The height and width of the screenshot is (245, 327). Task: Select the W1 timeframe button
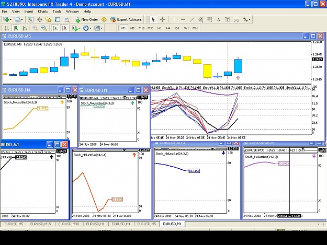pyautogui.click(x=186, y=28)
